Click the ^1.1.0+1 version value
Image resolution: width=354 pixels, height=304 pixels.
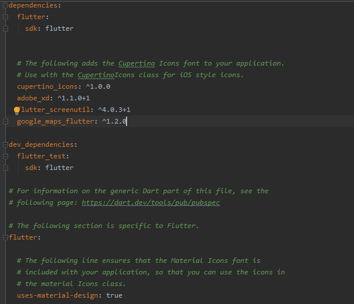tap(74, 98)
